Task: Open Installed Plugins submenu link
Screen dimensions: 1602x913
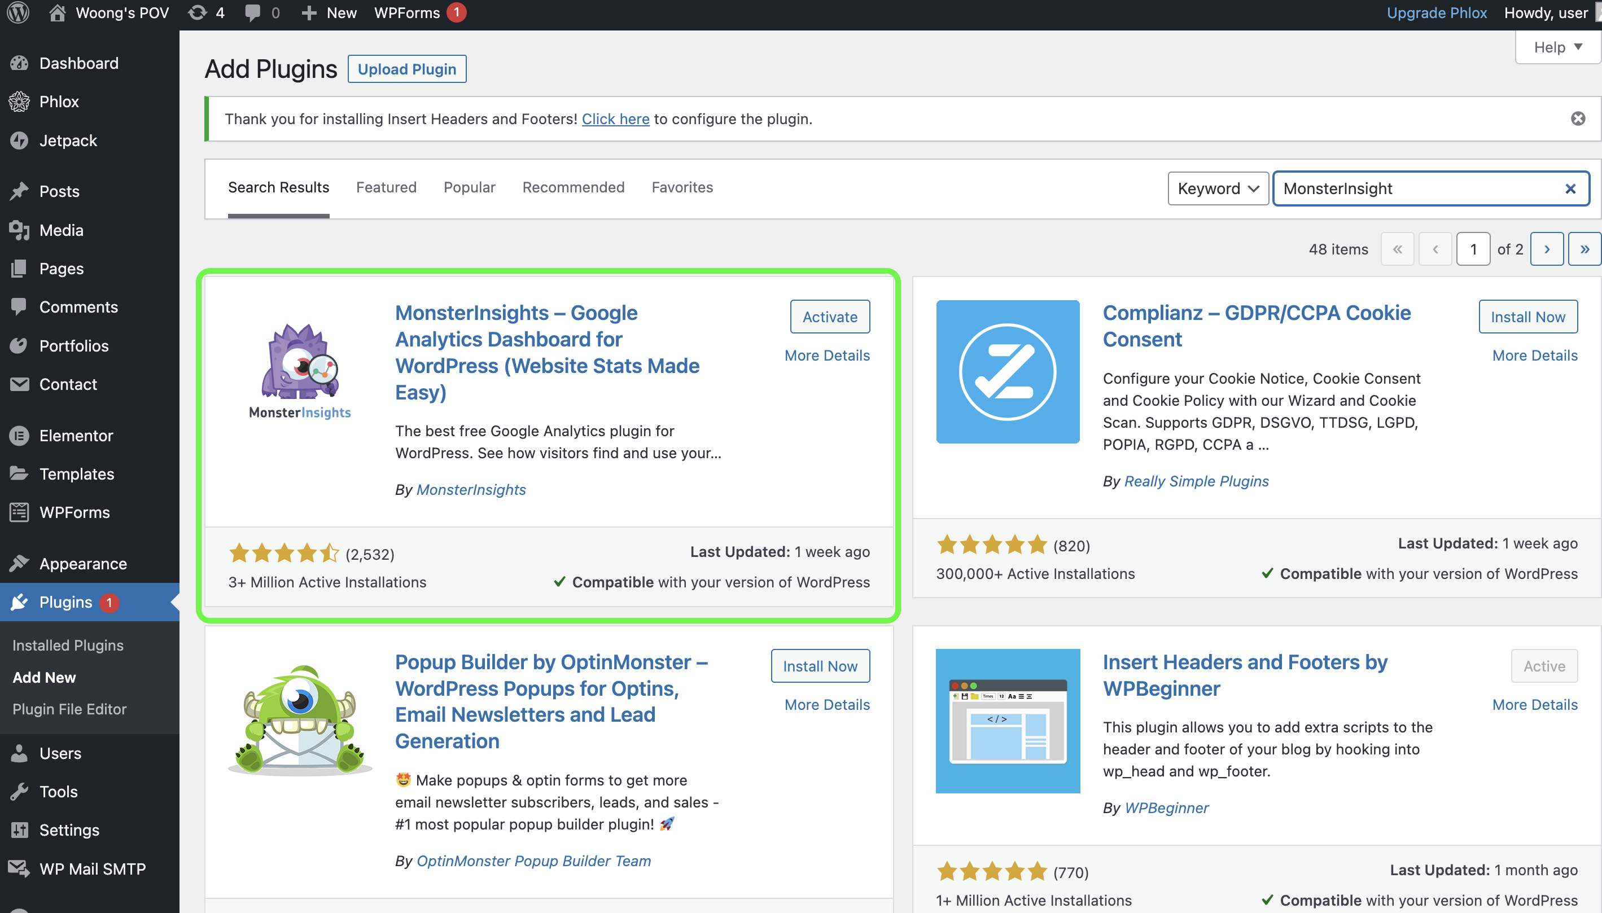Action: click(x=68, y=644)
